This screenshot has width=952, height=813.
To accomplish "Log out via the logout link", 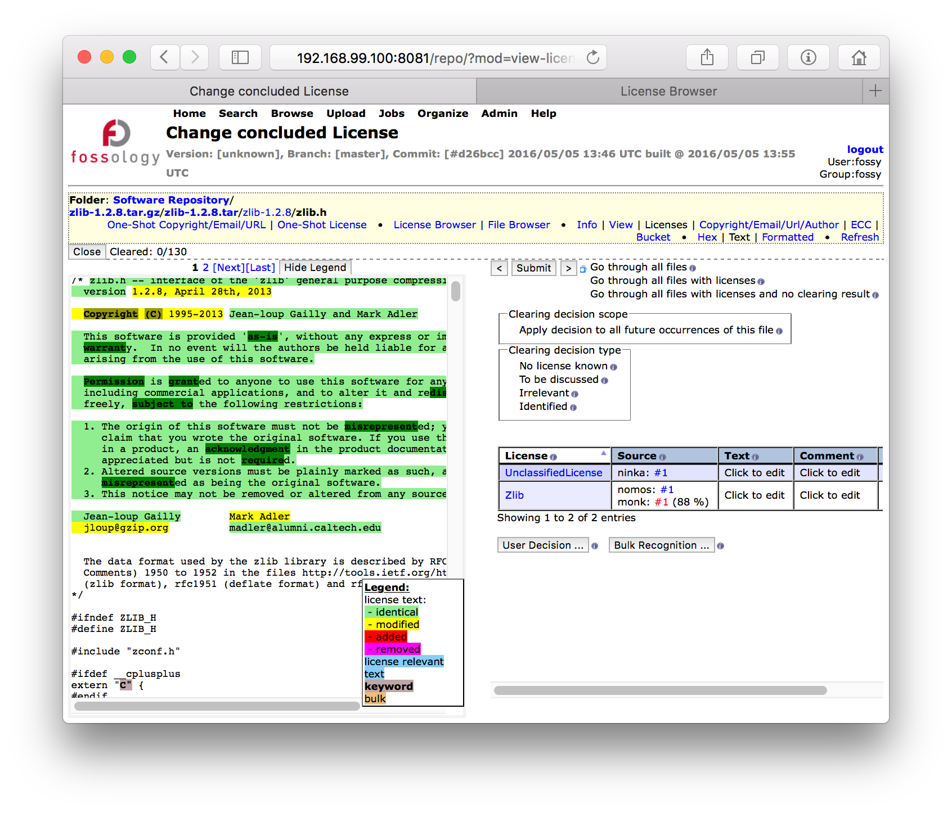I will tap(865, 150).
